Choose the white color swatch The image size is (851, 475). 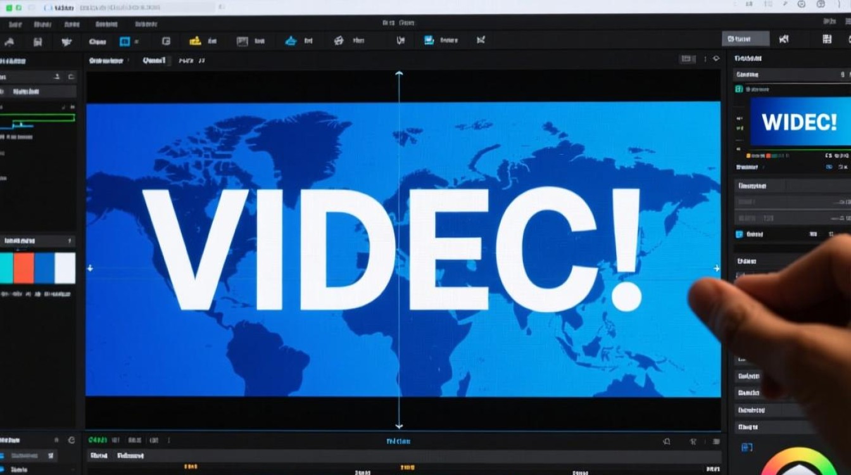pos(65,268)
